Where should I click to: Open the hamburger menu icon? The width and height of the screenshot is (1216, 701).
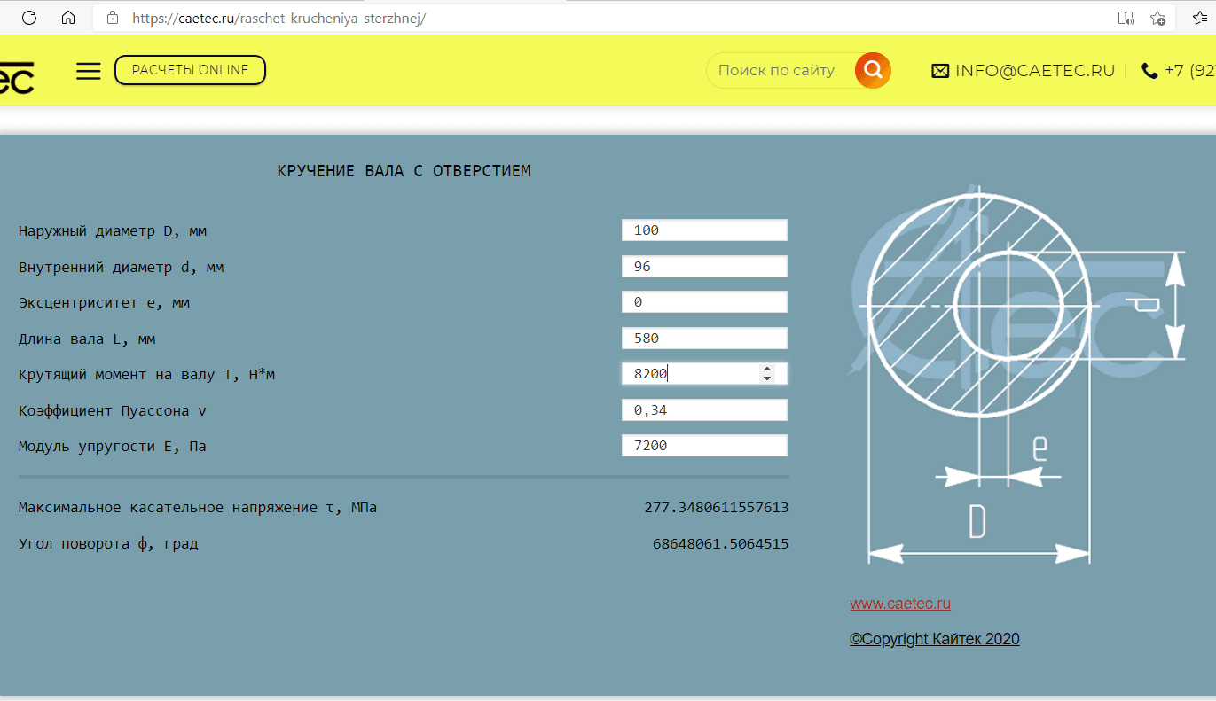point(89,71)
